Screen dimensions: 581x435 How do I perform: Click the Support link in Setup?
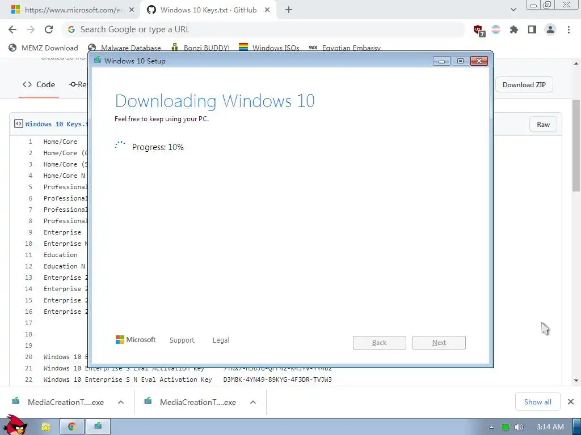182,340
